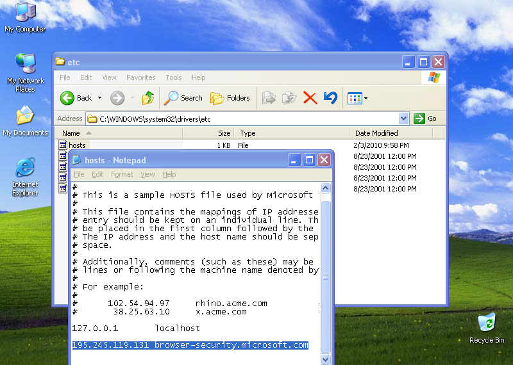Viewport: 513px width, 365px height.
Task: Open Tools menu in etc window
Action: click(x=173, y=77)
